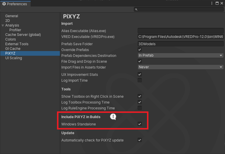Viewport: 225px width, 154px height.
Task: Toggle automatic PiXYZ update check
Action: pos(140,140)
